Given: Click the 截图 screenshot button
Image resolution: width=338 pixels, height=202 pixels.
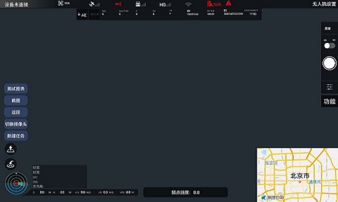Looking at the screenshot, I should 16,101.
